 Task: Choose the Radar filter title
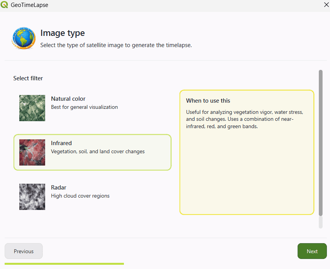59,188
